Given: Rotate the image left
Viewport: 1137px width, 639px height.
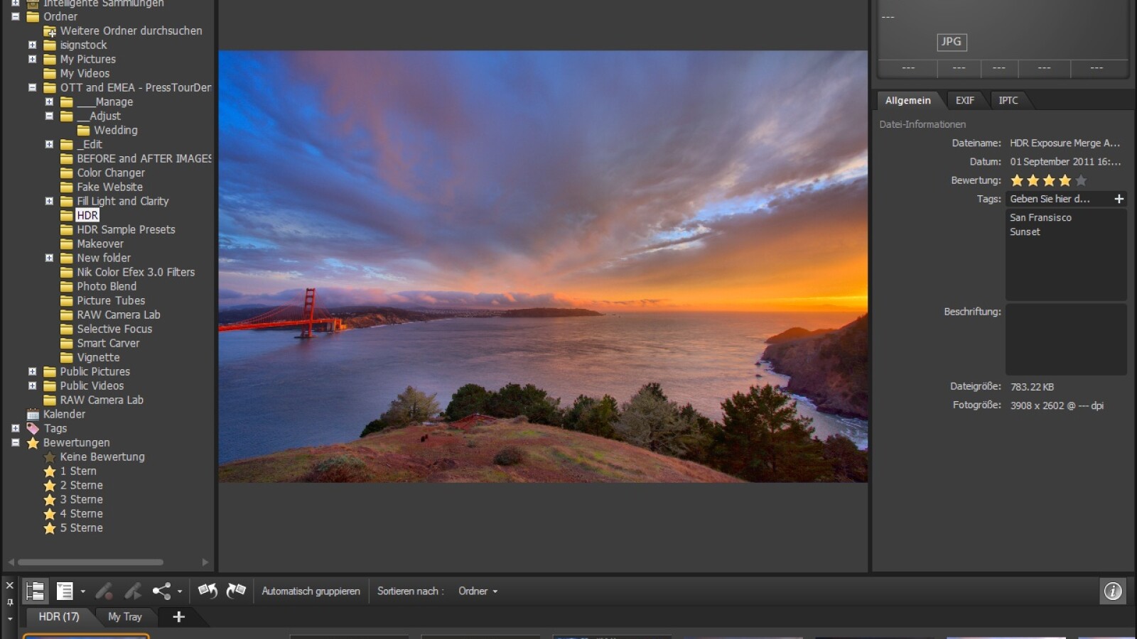Looking at the screenshot, I should 208,591.
